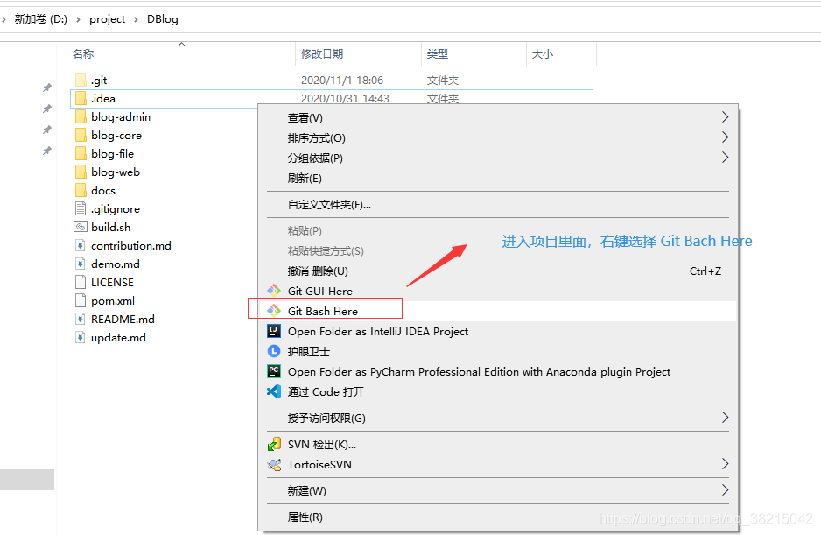Expand the 查看(V) submenu arrow

(726, 116)
